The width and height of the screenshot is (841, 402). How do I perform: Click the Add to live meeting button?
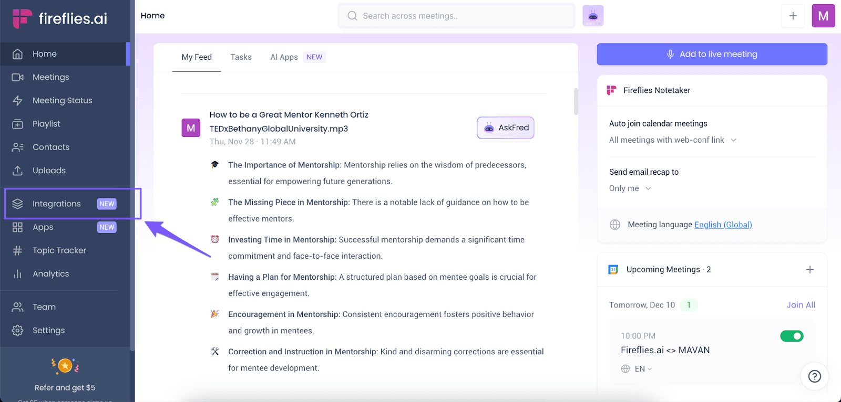coord(712,54)
